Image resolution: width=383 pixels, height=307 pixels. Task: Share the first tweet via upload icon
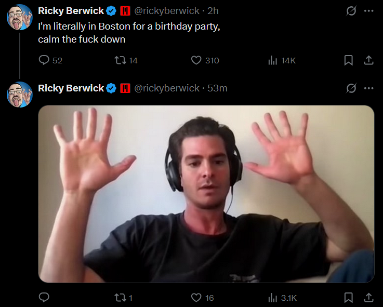coord(368,60)
